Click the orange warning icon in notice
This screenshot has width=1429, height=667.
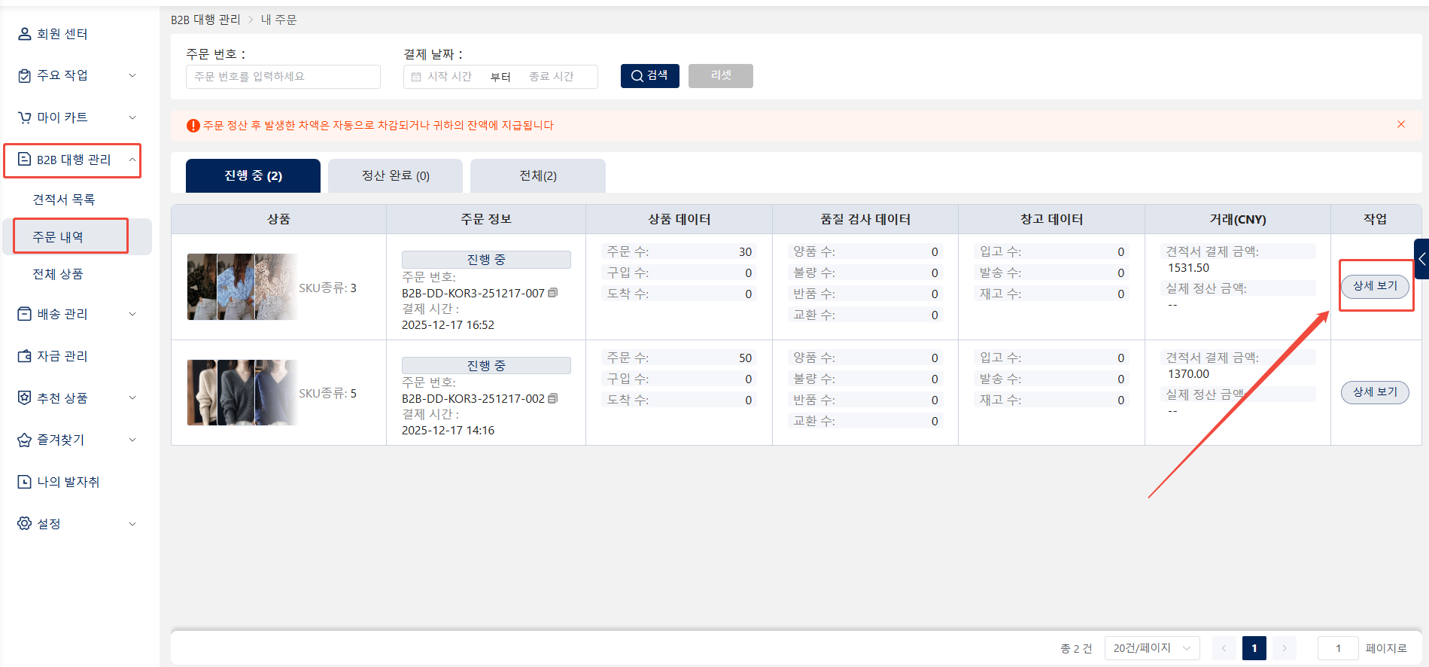[x=193, y=126]
